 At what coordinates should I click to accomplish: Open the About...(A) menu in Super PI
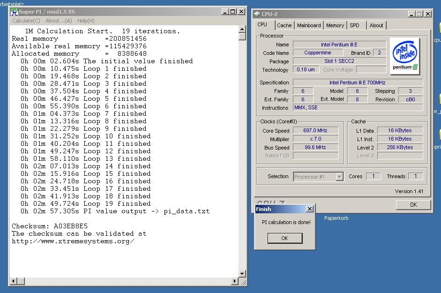59,21
